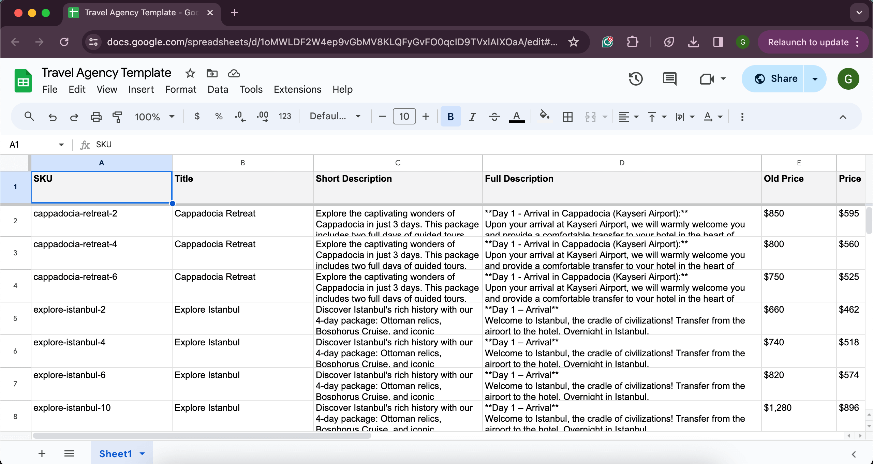Expand the name box dropdown arrow
The height and width of the screenshot is (464, 873).
[x=61, y=145]
